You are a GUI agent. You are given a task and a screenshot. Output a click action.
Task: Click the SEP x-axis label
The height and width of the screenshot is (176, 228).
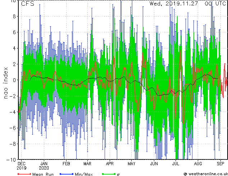(220, 164)
